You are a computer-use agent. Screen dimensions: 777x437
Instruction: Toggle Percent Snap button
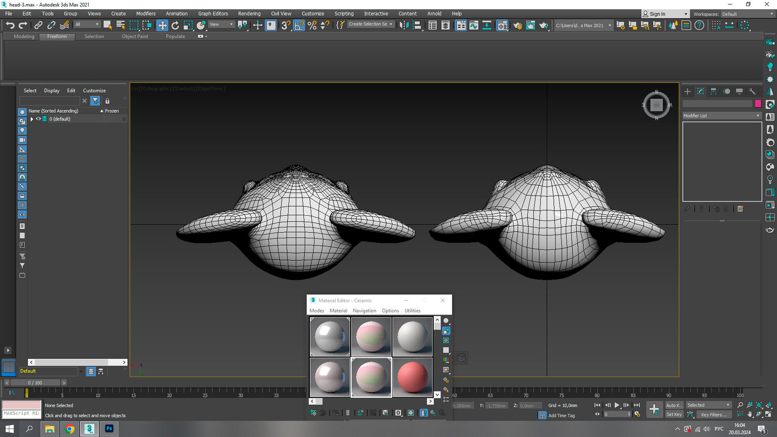[312, 25]
